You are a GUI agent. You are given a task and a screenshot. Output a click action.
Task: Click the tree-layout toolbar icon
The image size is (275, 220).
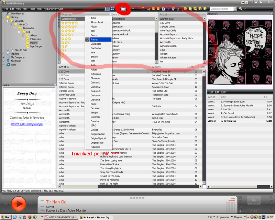144,9
